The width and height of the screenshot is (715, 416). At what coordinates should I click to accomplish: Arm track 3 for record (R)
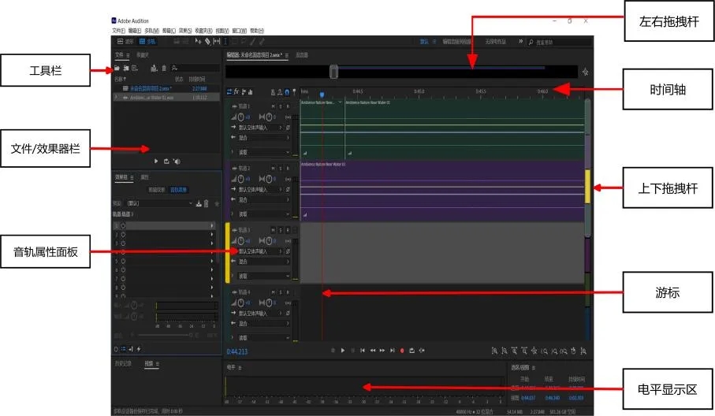[x=289, y=230]
